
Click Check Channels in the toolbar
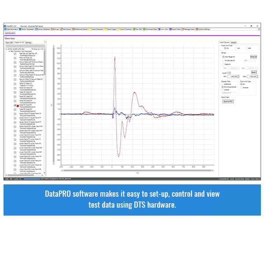point(96,29)
